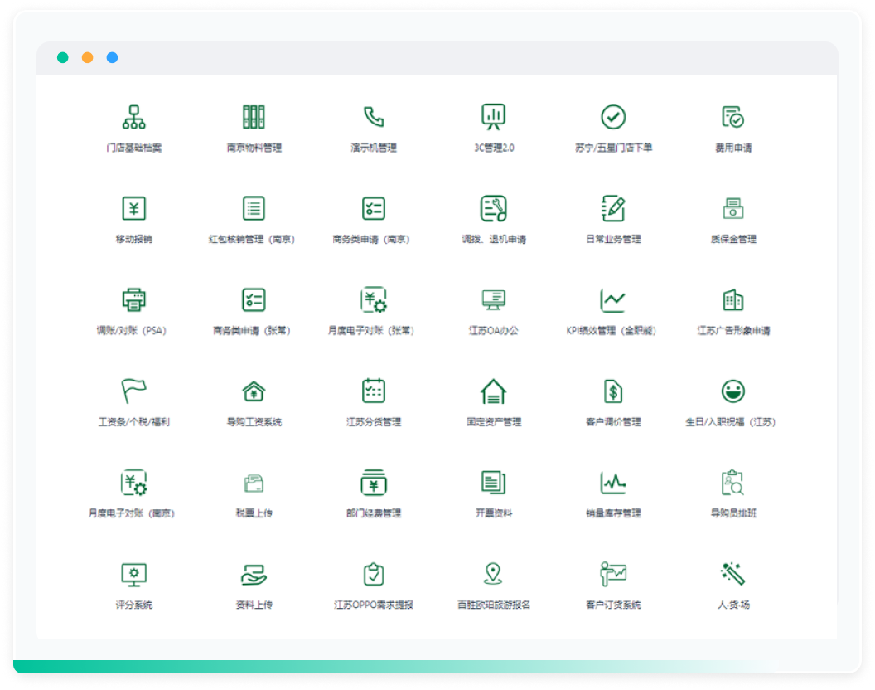Click the KPI绩效管理 line chart icon
The image size is (875, 690).
click(x=613, y=299)
